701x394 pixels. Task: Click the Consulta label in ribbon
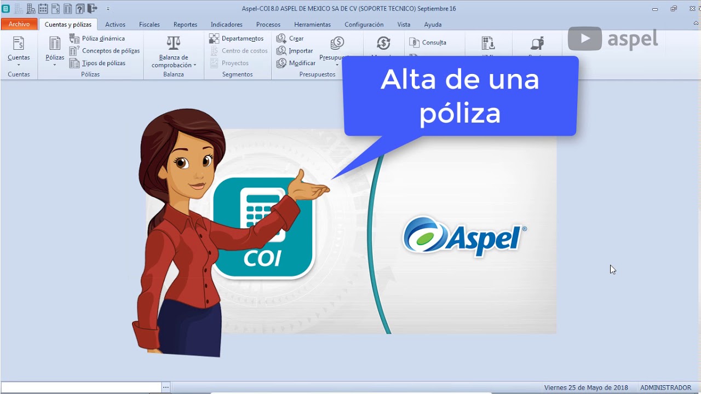click(x=434, y=42)
